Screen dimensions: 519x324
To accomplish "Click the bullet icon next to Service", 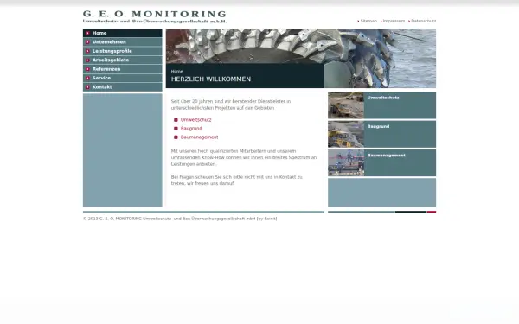I will click(x=87, y=78).
